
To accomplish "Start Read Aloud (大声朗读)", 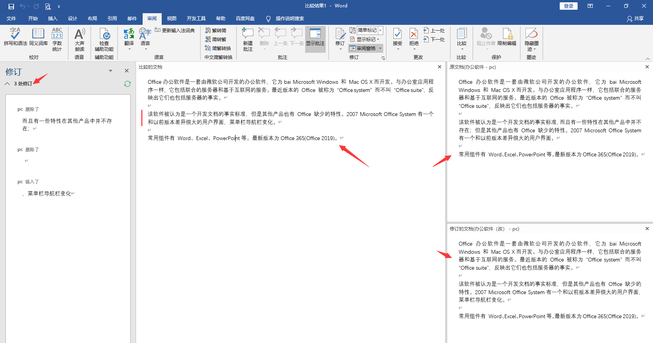I will pos(80,40).
